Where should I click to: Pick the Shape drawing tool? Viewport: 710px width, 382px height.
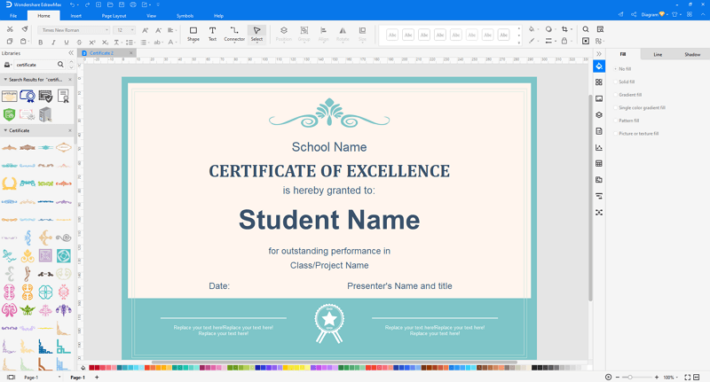coord(193,34)
